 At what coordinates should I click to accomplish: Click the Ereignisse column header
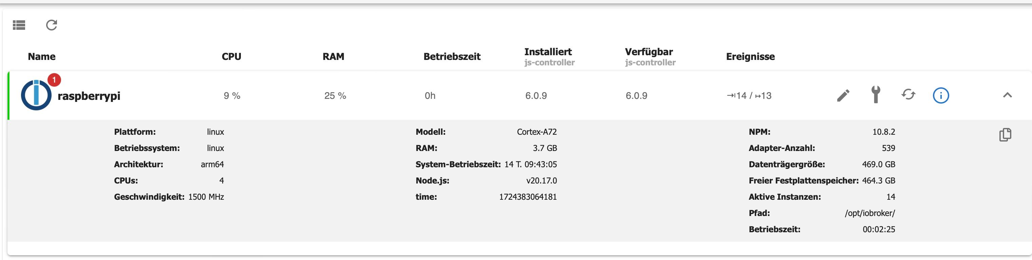pos(750,57)
